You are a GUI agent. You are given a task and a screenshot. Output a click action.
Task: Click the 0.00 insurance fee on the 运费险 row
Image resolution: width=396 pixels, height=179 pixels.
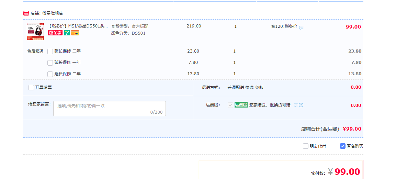pos(356,105)
